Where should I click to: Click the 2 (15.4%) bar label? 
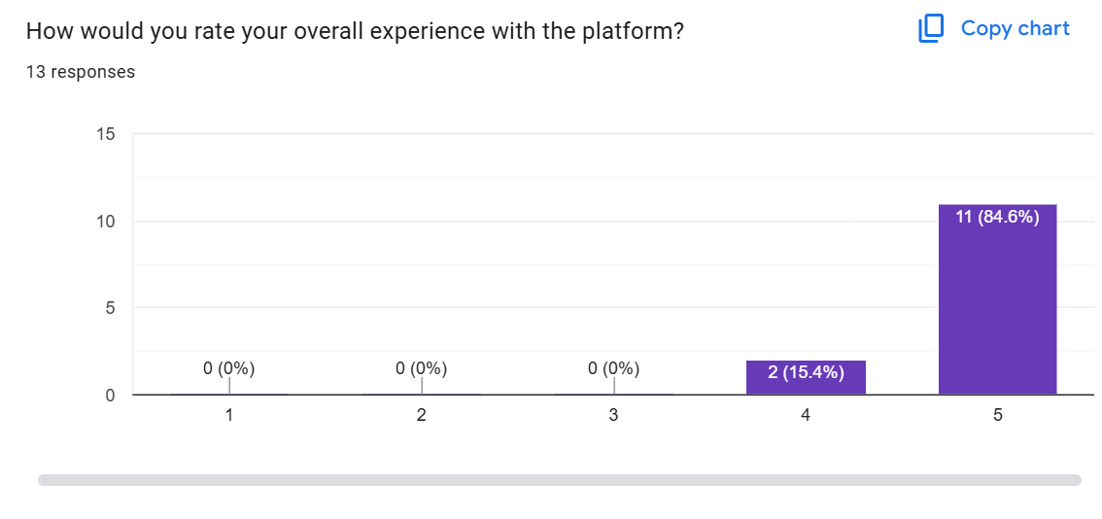[806, 372]
